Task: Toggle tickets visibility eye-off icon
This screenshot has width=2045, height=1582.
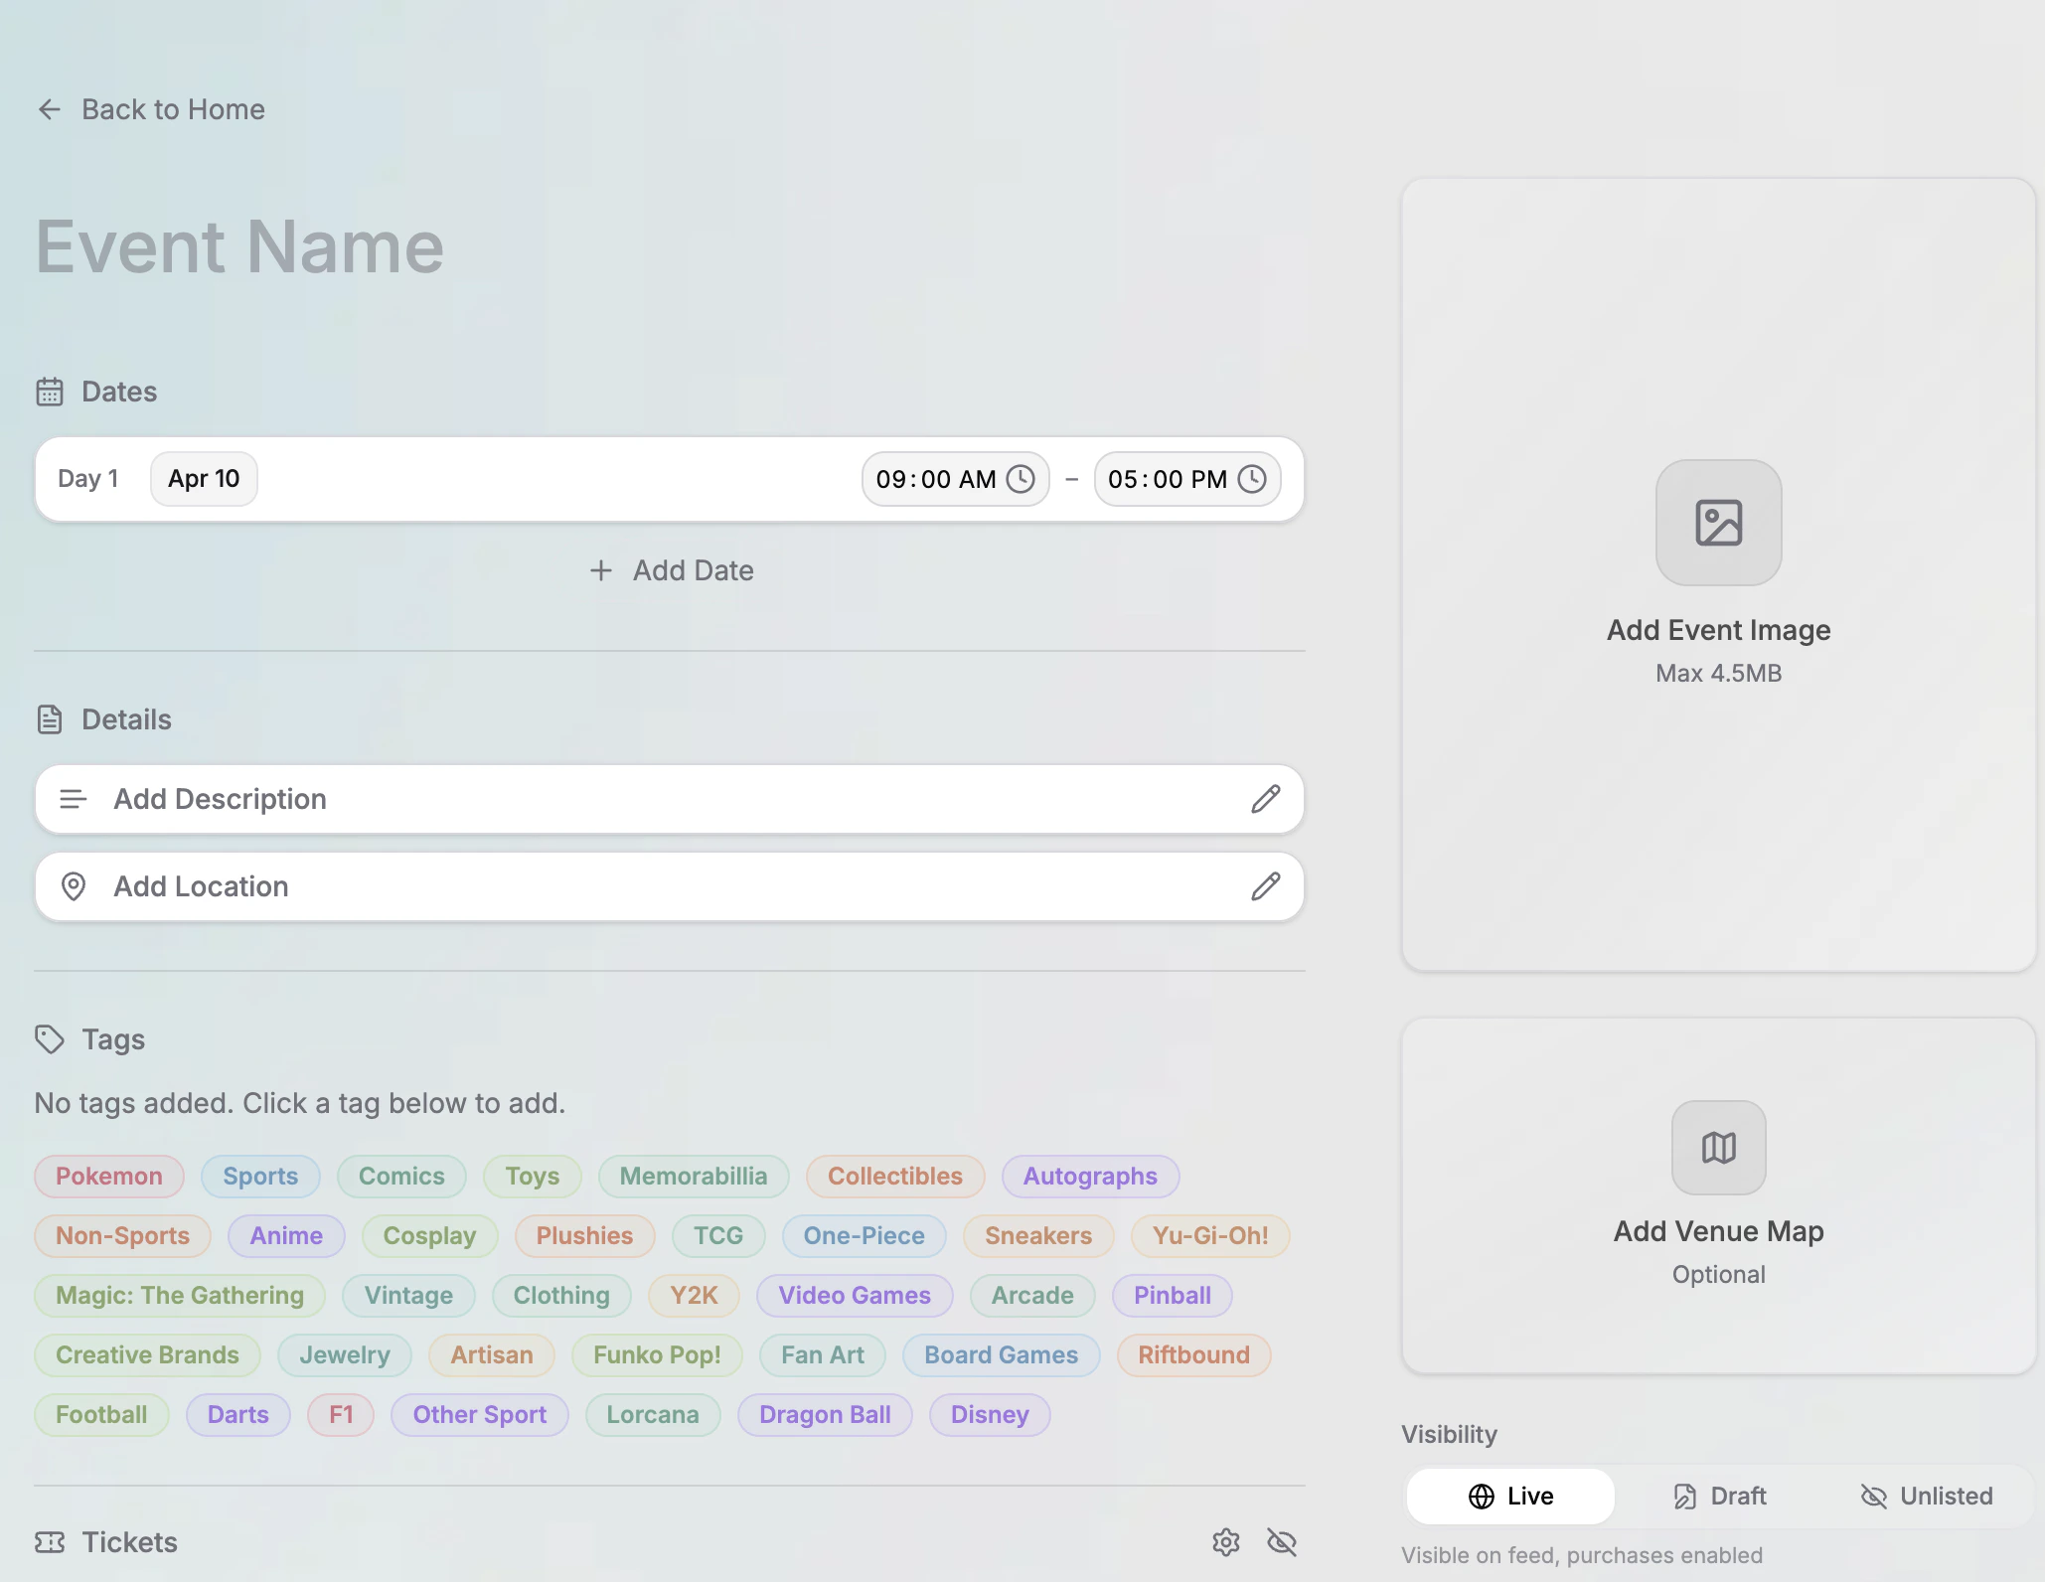Action: tap(1282, 1542)
